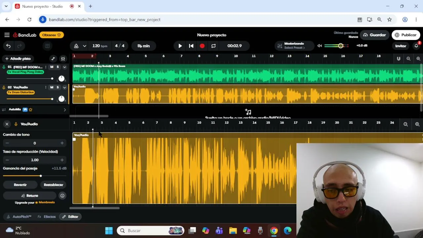Adjust track 01 volume slider

click(x=30, y=79)
